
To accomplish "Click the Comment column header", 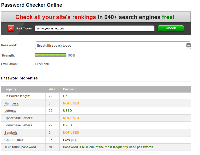I will pos(70,89).
